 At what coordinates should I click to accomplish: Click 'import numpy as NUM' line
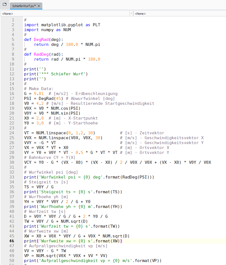tap(47, 30)
